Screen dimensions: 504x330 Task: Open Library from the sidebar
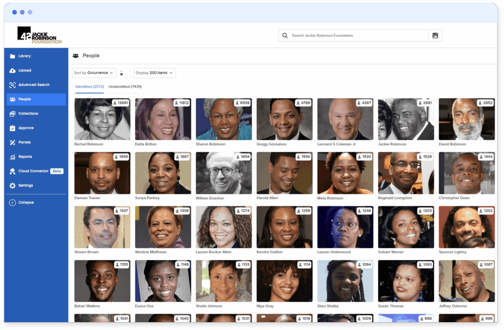tap(36, 56)
